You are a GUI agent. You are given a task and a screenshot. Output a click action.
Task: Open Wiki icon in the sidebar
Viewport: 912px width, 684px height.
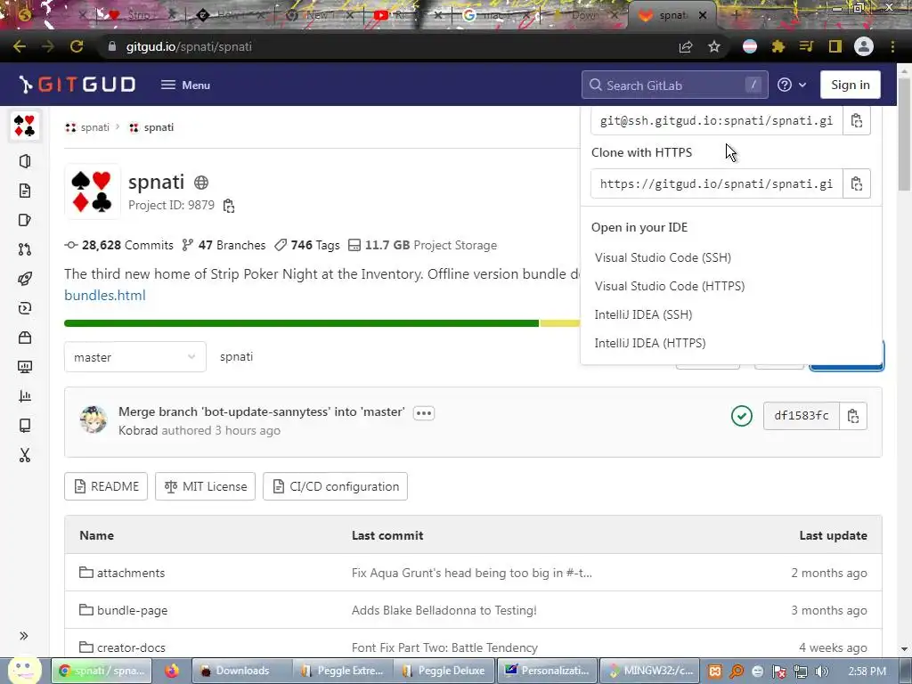coord(24,426)
